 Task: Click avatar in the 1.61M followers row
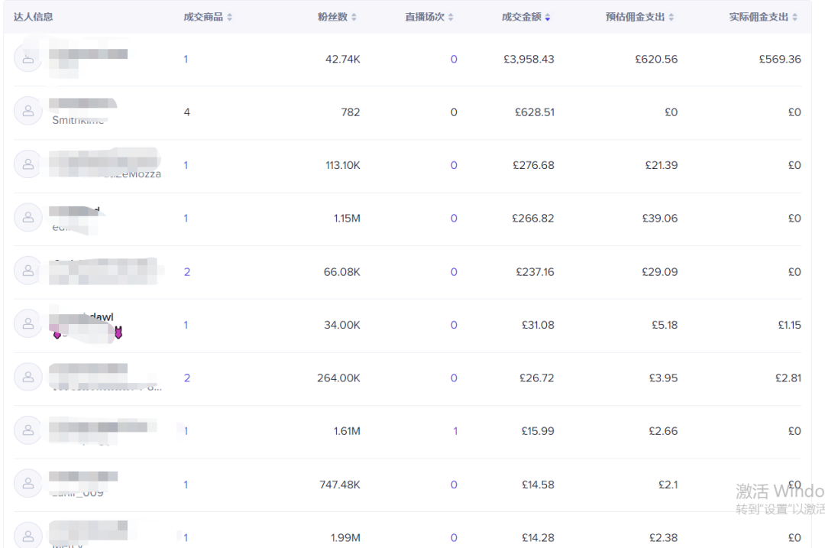[28, 430]
